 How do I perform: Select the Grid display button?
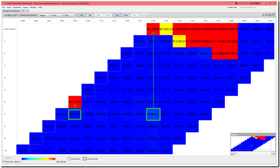click(117, 15)
